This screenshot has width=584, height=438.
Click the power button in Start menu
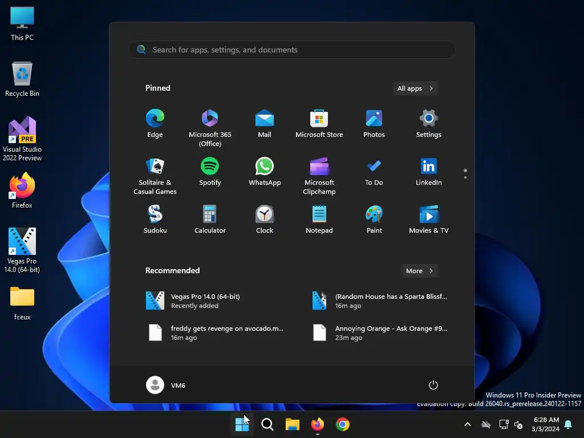tap(433, 385)
